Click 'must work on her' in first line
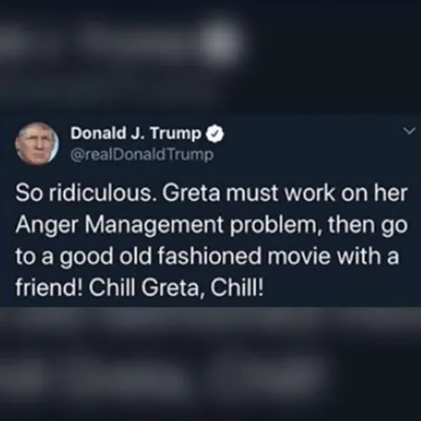Image resolution: width=421 pixels, height=421 pixels. (317, 194)
